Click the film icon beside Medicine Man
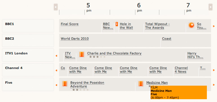 click(141, 84)
